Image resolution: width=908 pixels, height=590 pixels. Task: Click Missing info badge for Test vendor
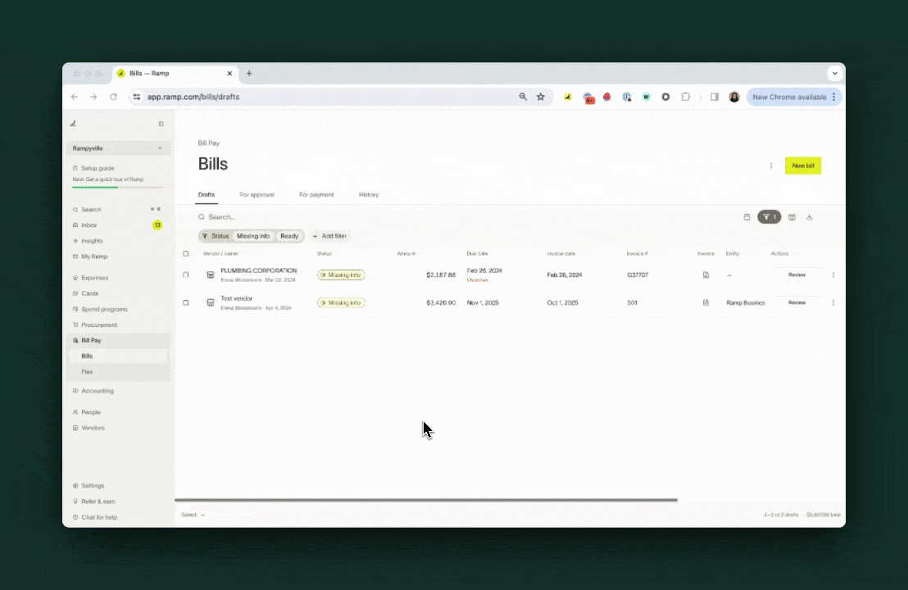(x=341, y=303)
